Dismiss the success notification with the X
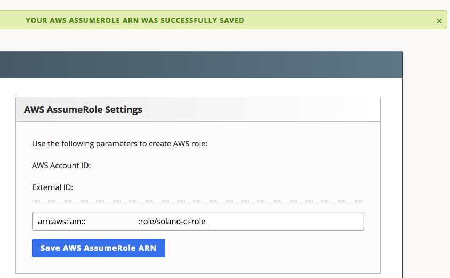450x278 pixels. pyautogui.click(x=439, y=21)
